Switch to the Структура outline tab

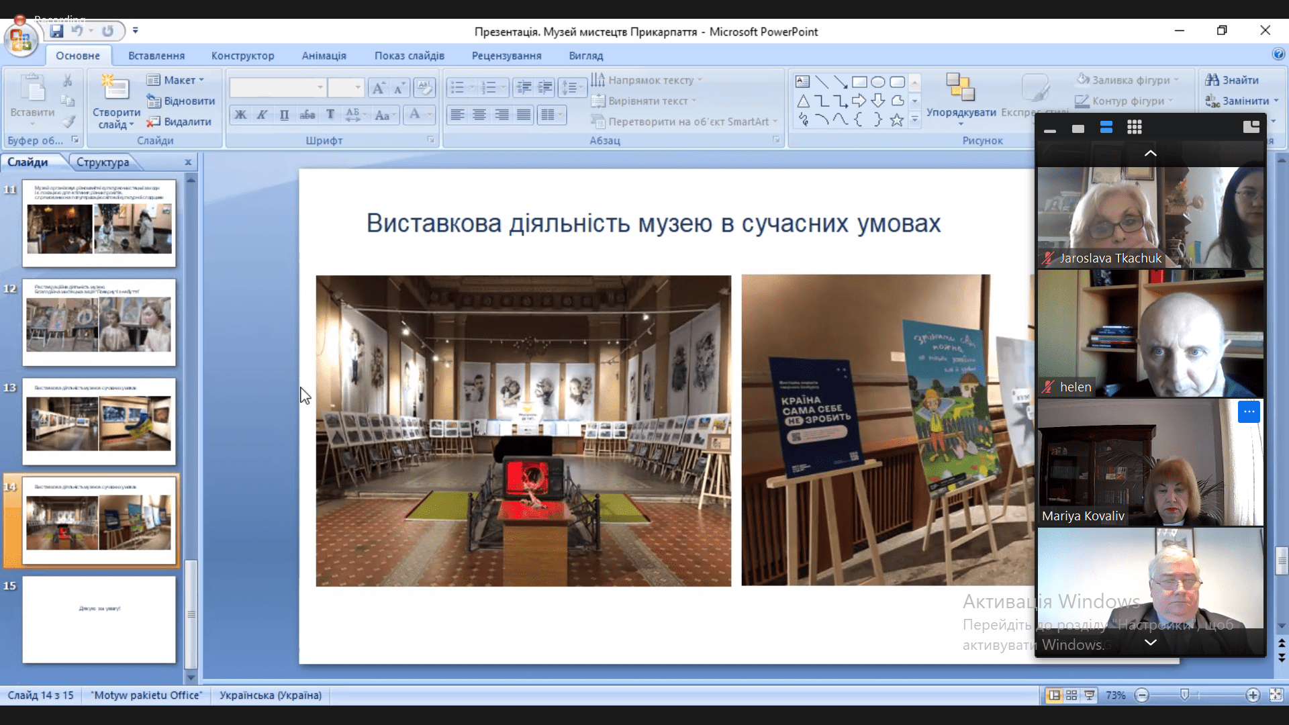tap(102, 162)
